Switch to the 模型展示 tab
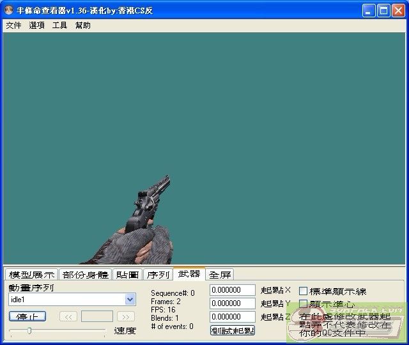This screenshot has height=345, width=409. (31, 275)
